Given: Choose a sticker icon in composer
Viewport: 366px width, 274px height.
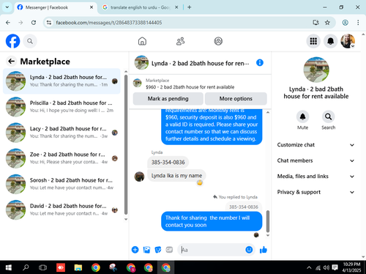Looking at the screenshot, I should pos(158,250).
